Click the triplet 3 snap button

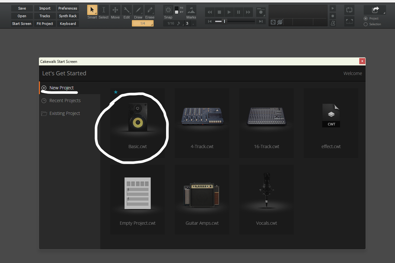point(187,23)
